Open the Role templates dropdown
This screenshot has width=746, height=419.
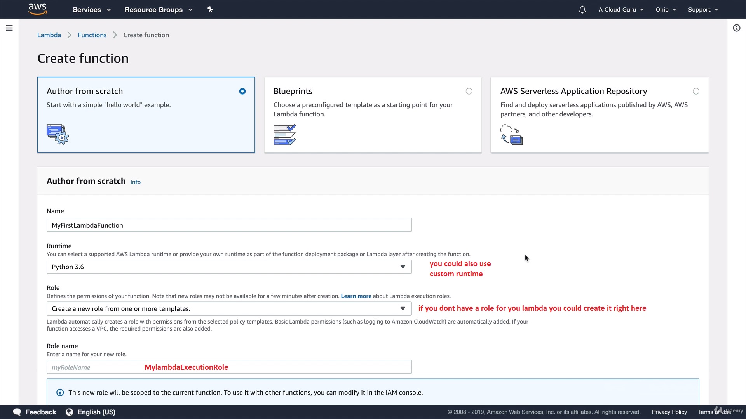pos(229,309)
